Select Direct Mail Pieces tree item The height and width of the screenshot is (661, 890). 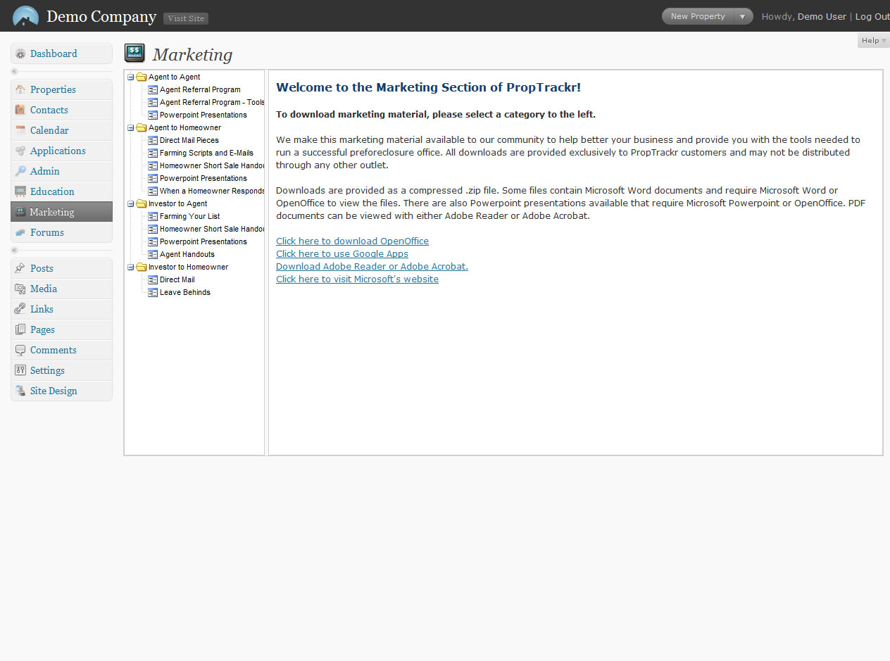coord(189,141)
